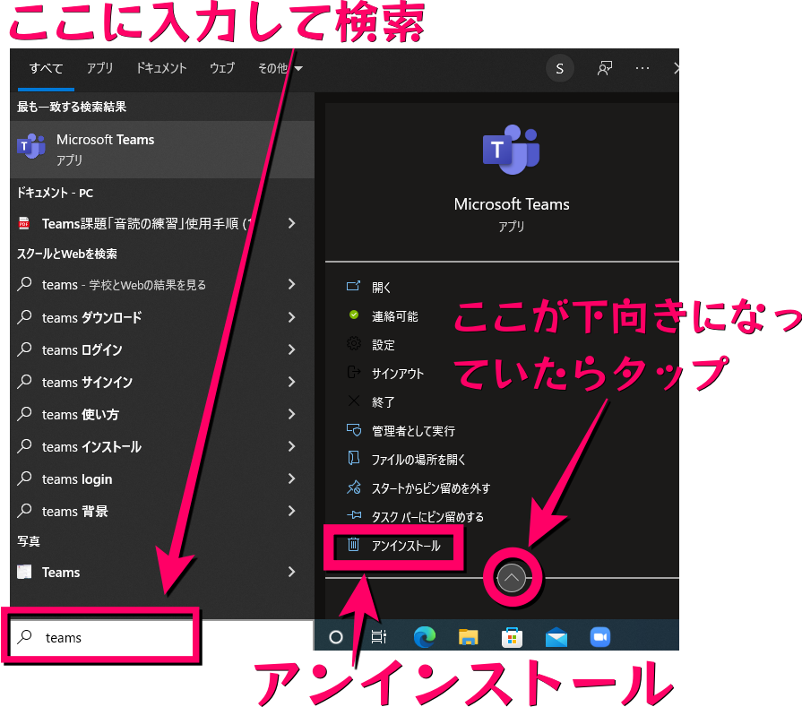
Task: Choose アンインストール for Teams
Action: pyautogui.click(x=406, y=546)
